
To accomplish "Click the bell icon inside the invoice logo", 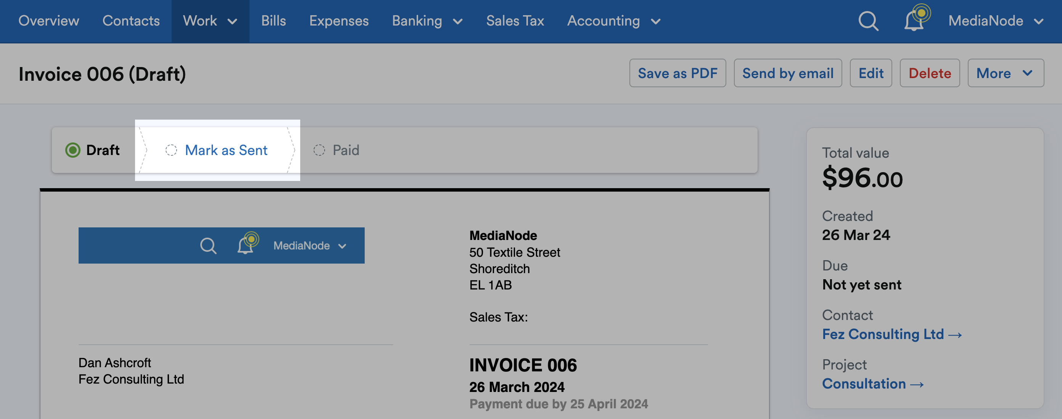I will (x=246, y=245).
